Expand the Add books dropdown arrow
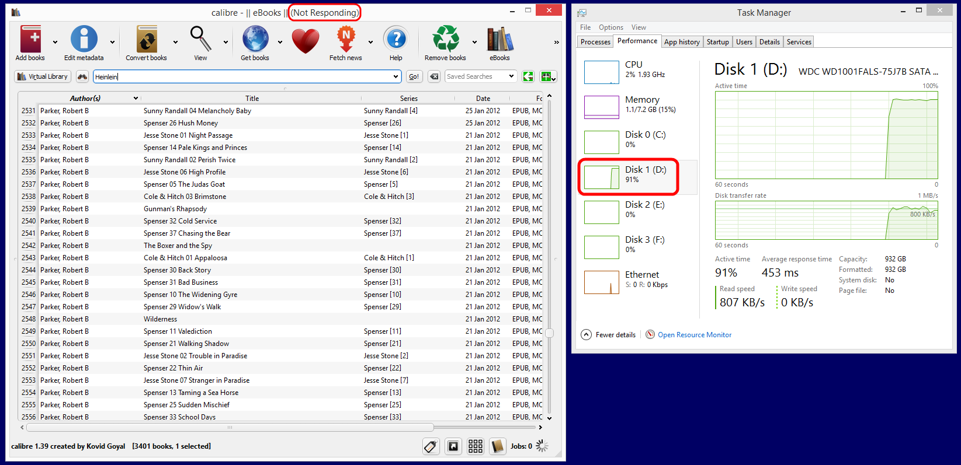The image size is (961, 465). [x=55, y=42]
